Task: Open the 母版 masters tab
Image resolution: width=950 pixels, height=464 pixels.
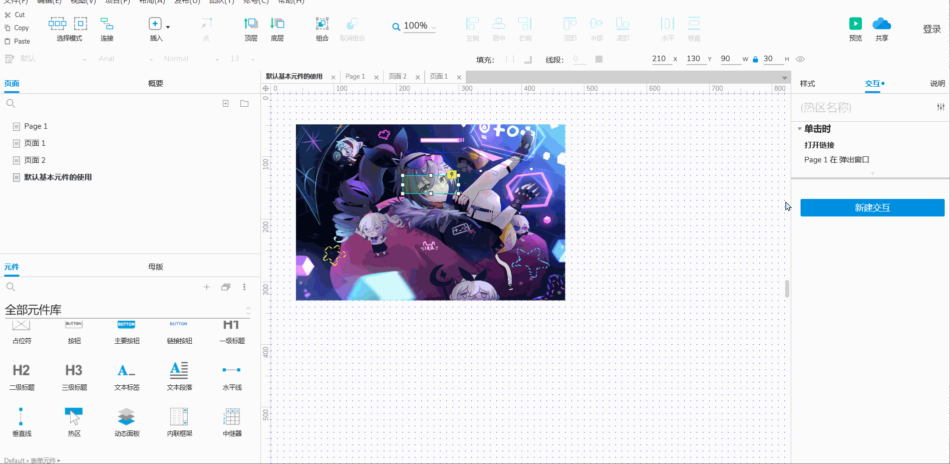Action: (156, 267)
